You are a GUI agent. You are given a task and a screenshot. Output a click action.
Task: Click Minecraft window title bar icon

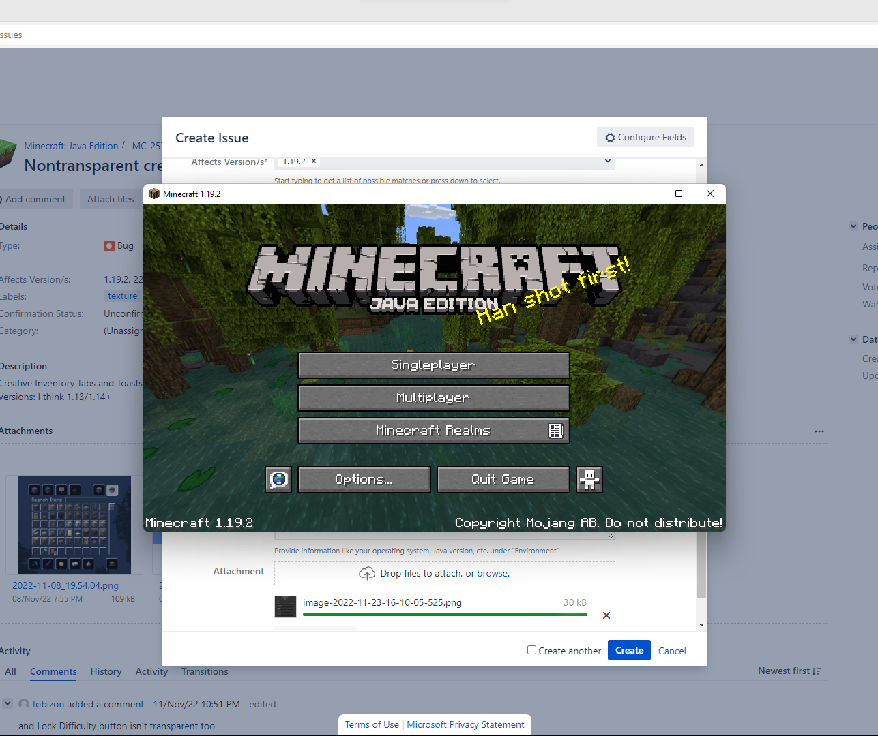(154, 194)
